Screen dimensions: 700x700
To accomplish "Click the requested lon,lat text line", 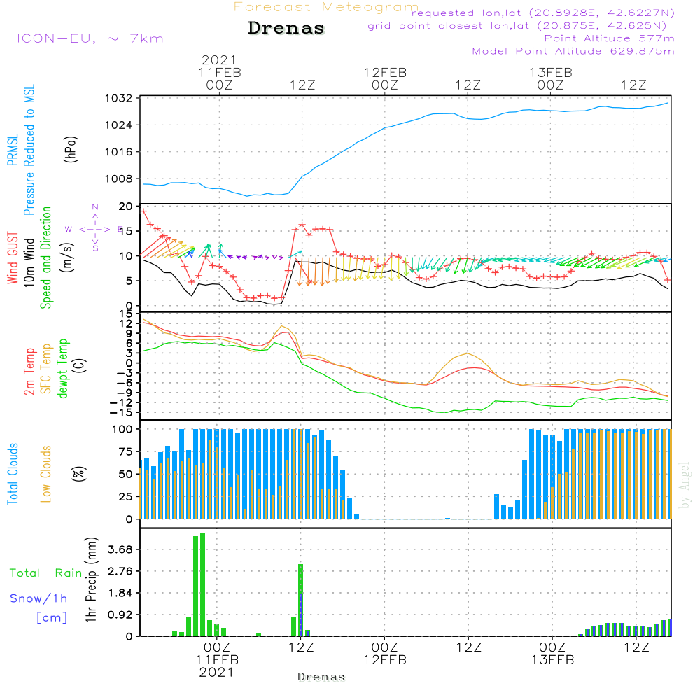I will point(543,13).
